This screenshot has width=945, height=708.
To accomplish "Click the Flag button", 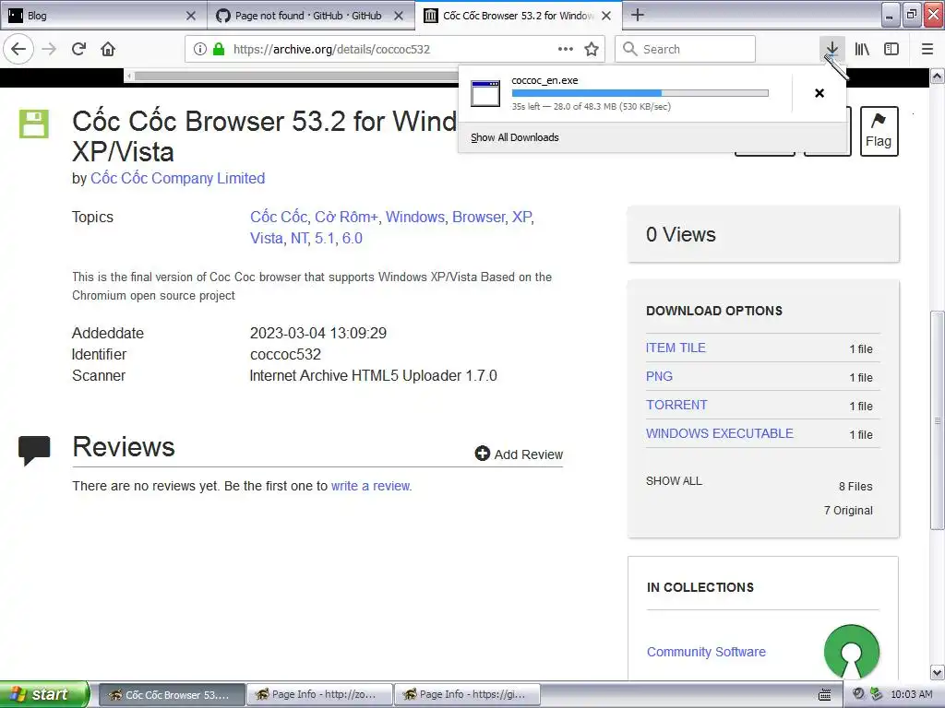I will click(x=879, y=131).
